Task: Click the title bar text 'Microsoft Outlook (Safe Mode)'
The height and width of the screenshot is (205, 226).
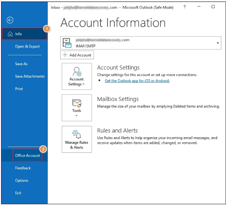Action: point(148,7)
